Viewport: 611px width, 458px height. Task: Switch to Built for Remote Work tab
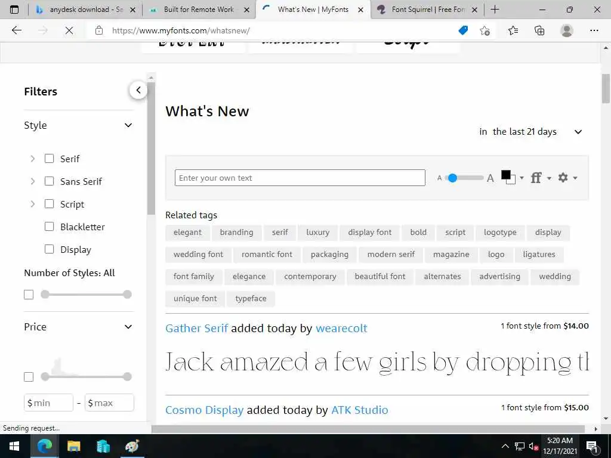[x=199, y=10]
